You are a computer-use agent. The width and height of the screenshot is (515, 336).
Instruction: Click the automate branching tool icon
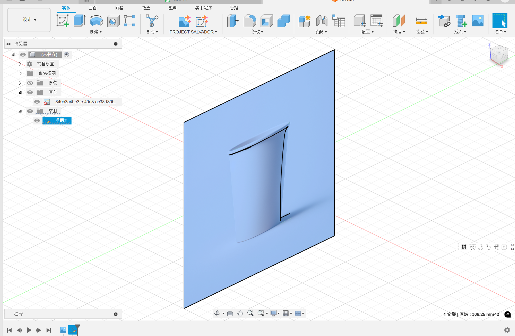click(152, 21)
